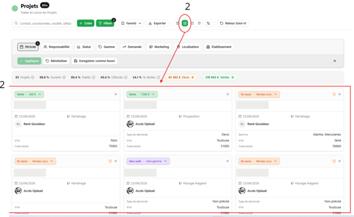Open the Période filter tab
This screenshot has height=217, width=354.
(x=28, y=47)
